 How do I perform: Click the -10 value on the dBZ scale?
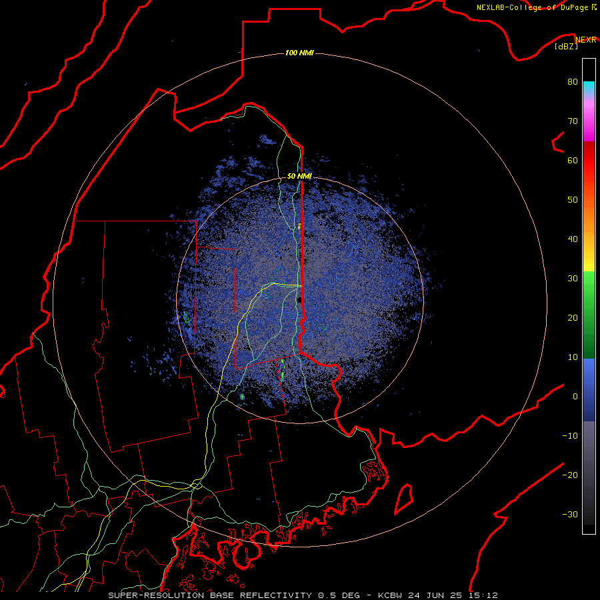[570, 436]
